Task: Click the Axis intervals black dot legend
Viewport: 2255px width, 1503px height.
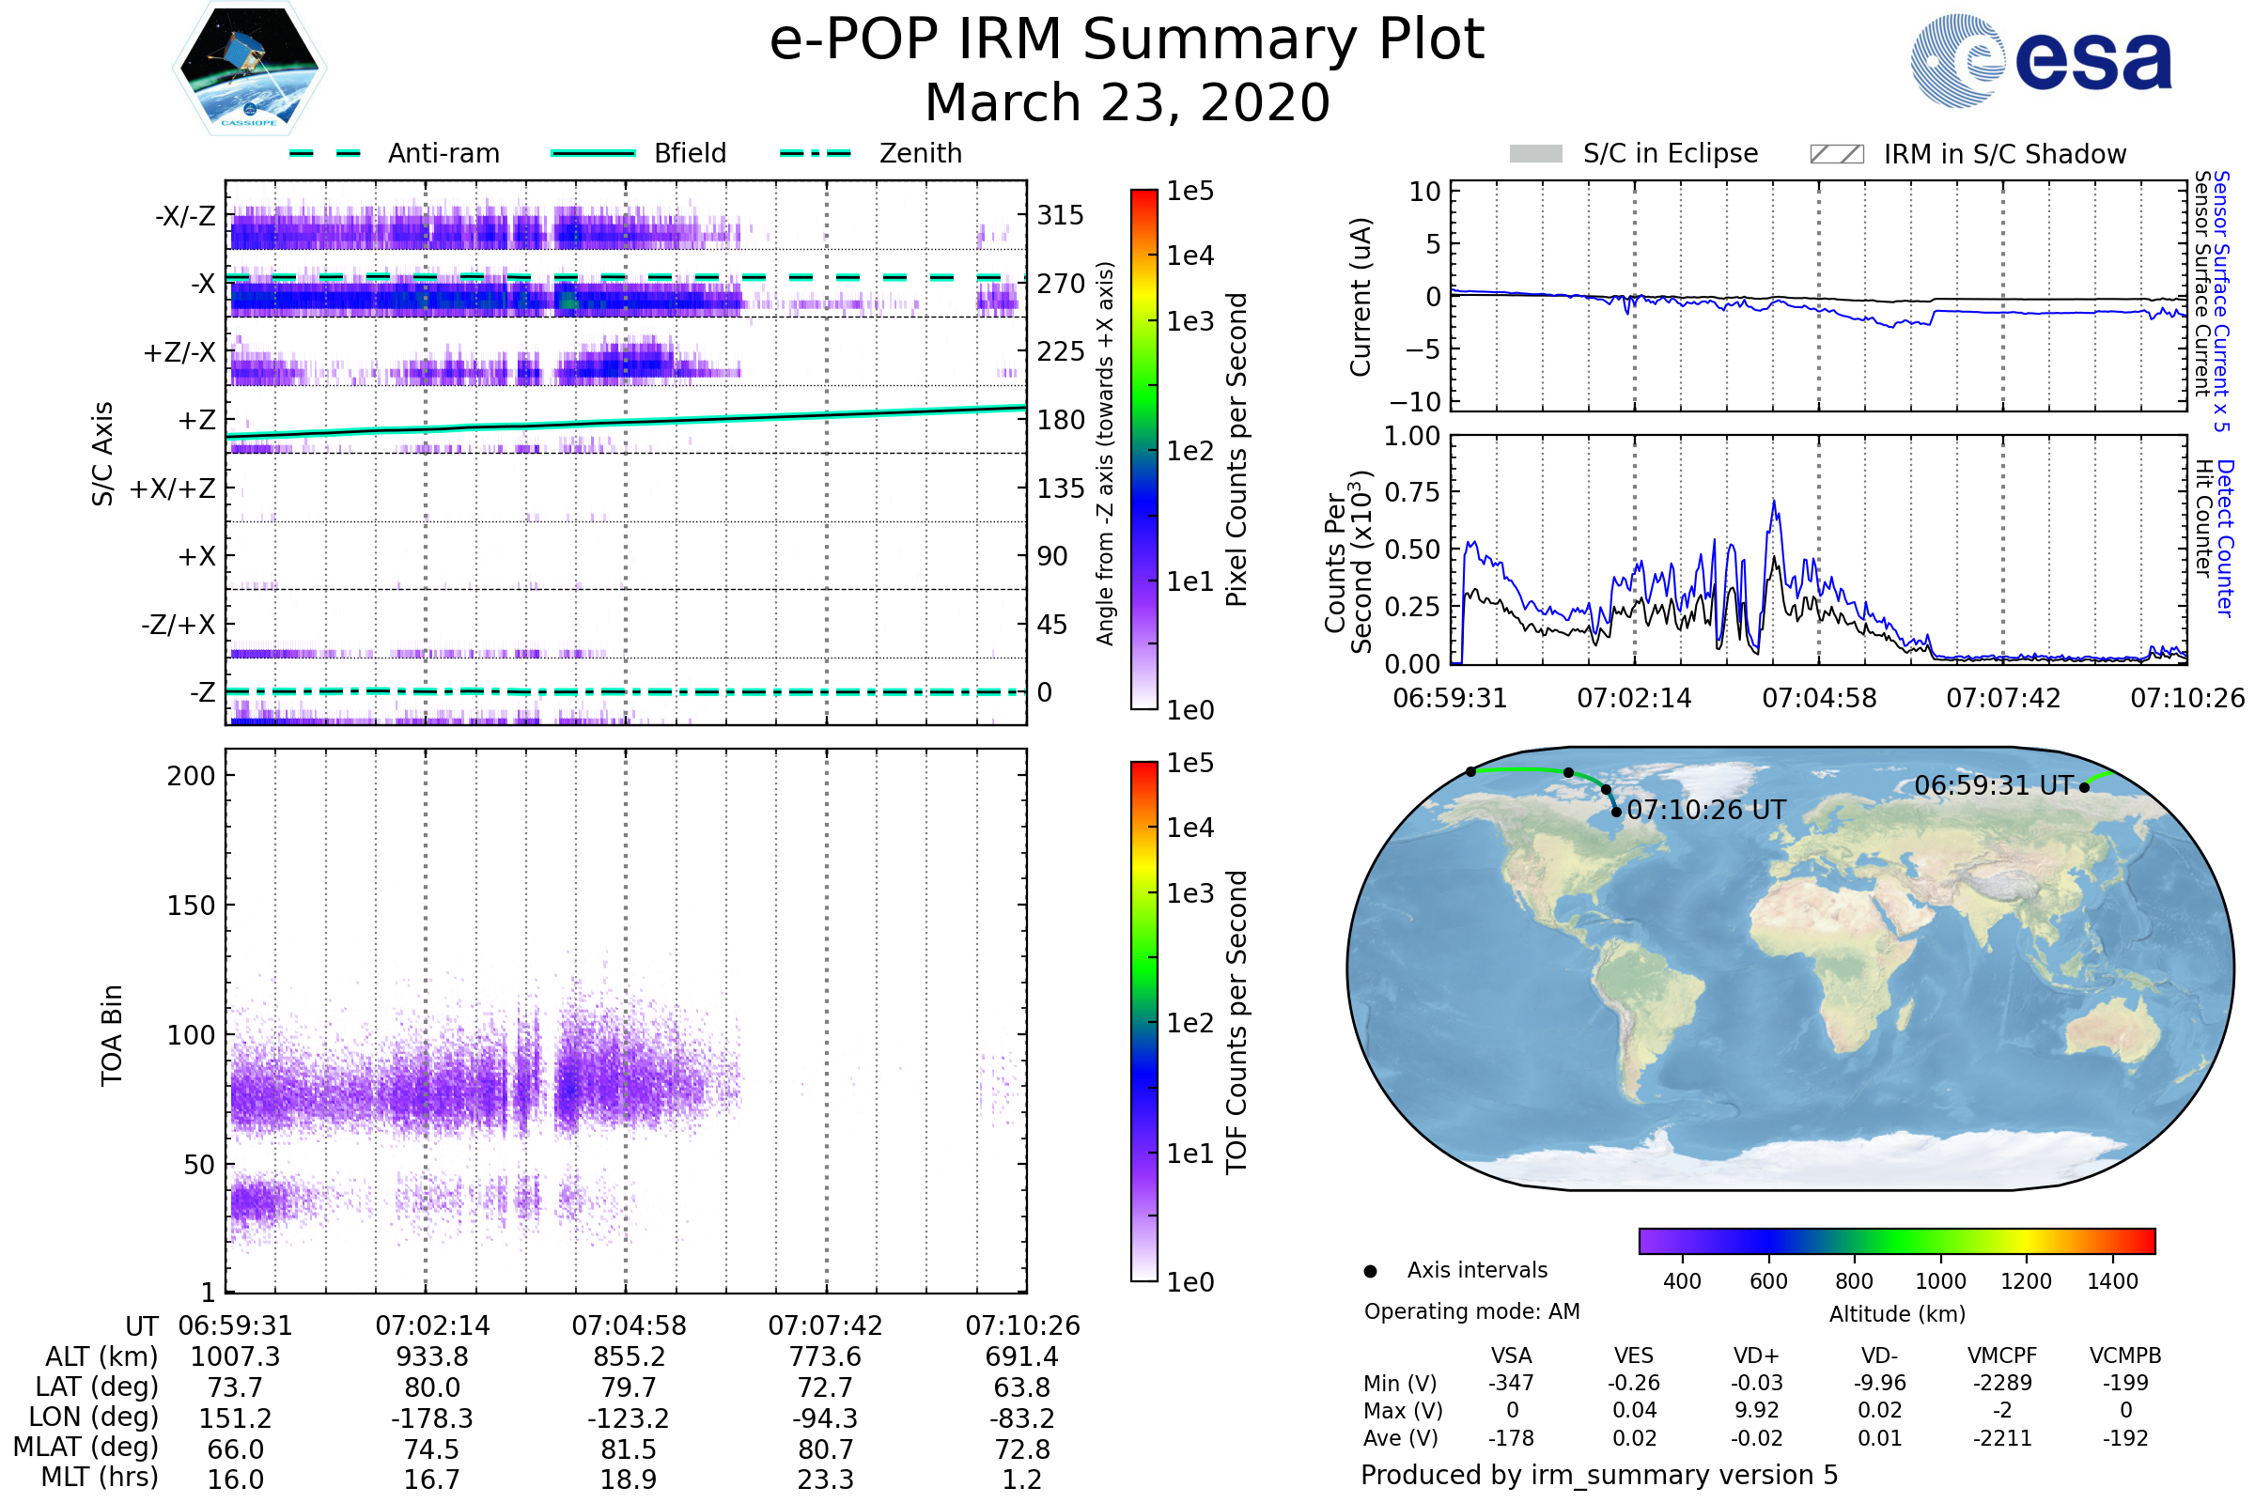Action: [1370, 1272]
